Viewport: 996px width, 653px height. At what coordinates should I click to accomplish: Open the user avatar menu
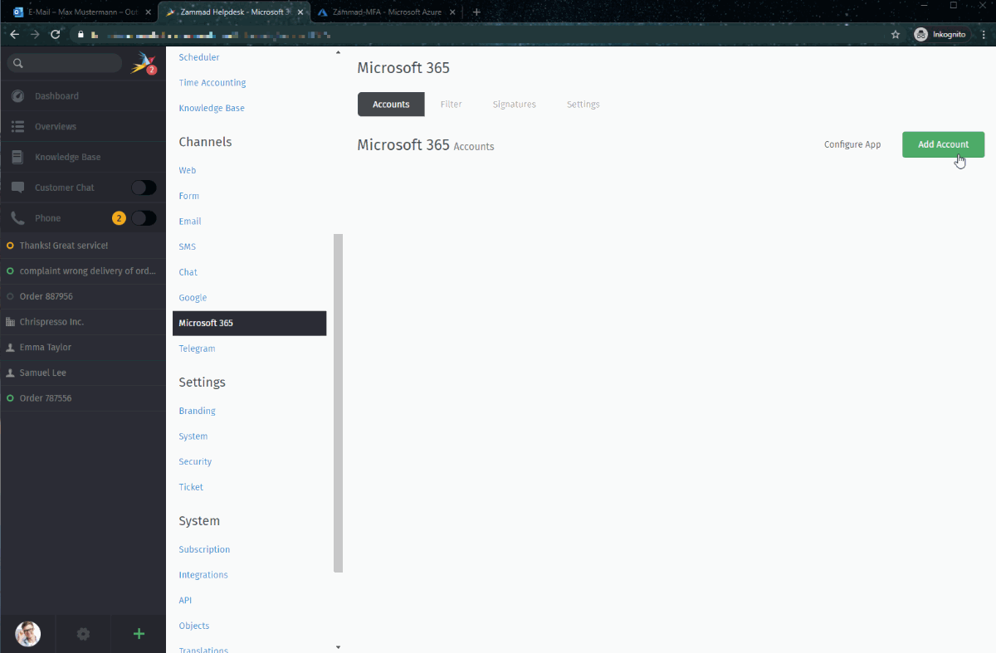pyautogui.click(x=27, y=634)
